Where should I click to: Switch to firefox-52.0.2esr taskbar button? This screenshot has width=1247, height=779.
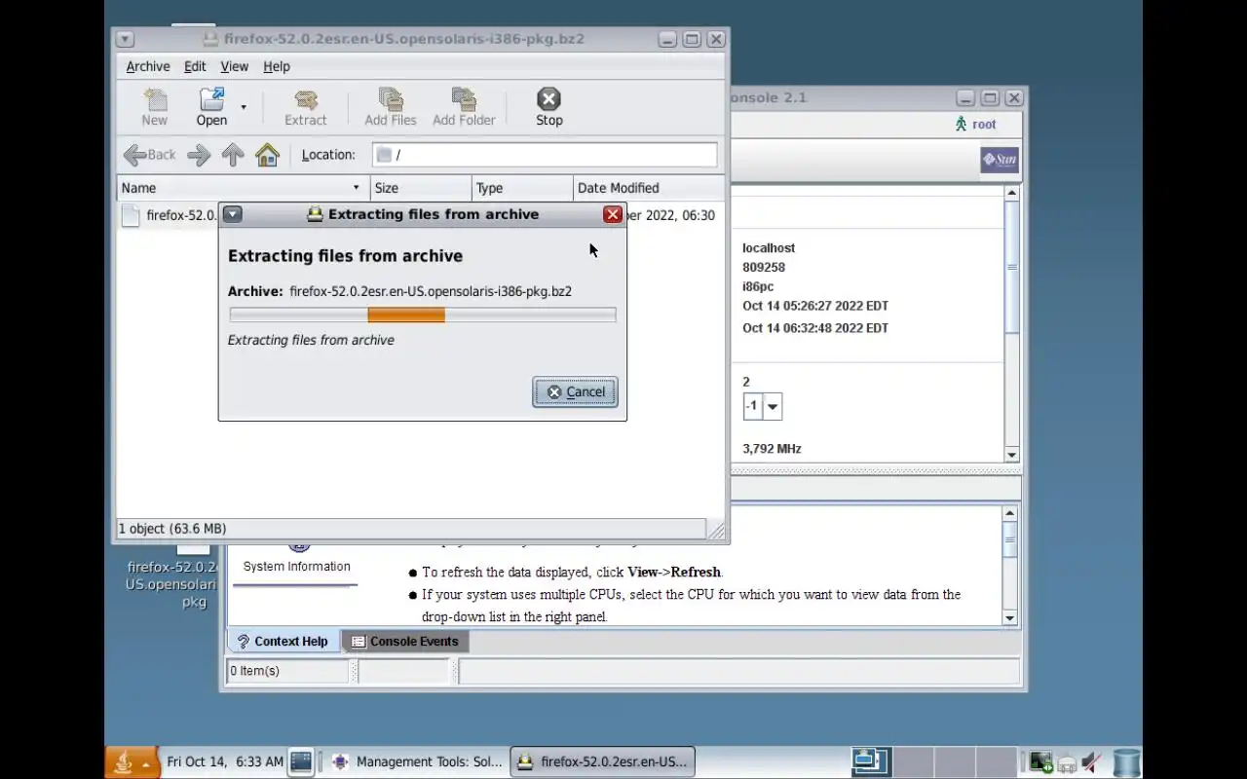coord(603,761)
